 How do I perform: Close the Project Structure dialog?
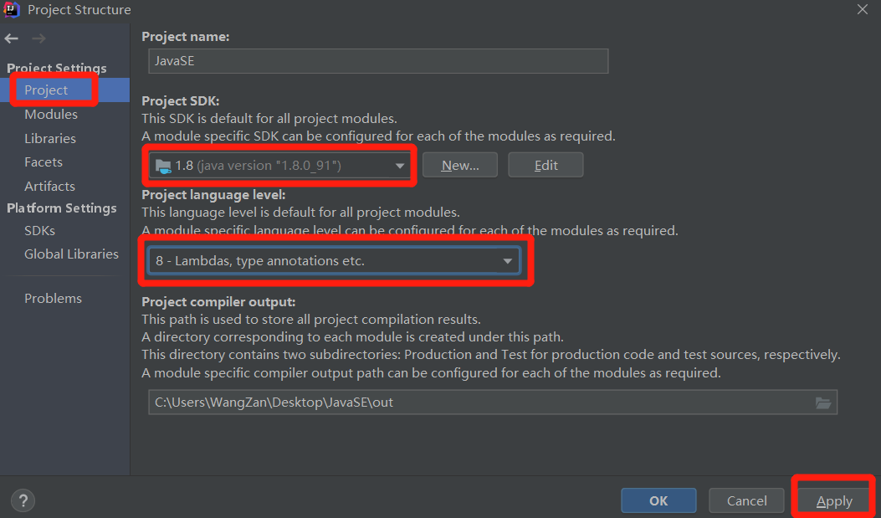862,9
